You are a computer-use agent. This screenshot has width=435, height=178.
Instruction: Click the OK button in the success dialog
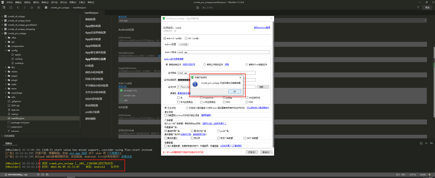coord(234,92)
